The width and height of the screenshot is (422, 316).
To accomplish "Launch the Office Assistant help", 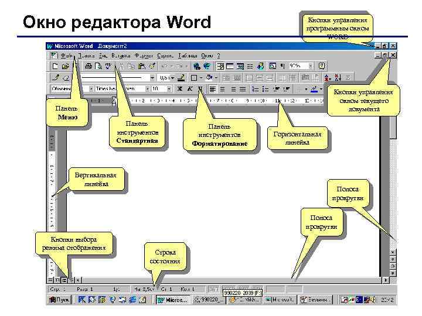I will pyautogui.click(x=322, y=66).
